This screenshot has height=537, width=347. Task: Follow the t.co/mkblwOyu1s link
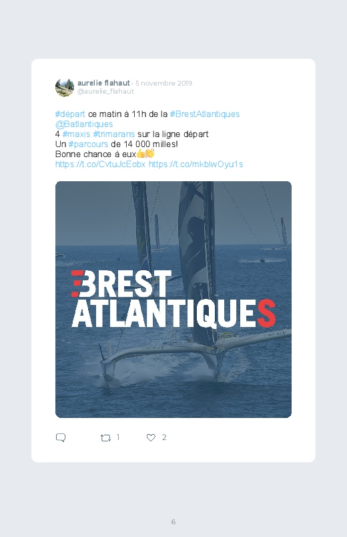tap(196, 164)
